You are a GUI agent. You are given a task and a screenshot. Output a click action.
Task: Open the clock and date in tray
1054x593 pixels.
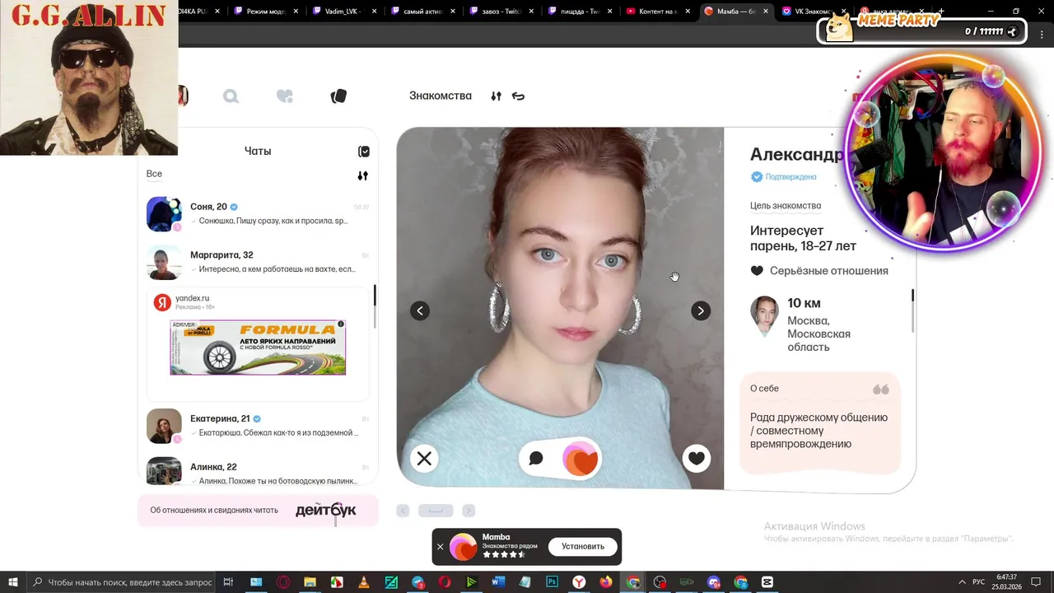click(x=1006, y=582)
